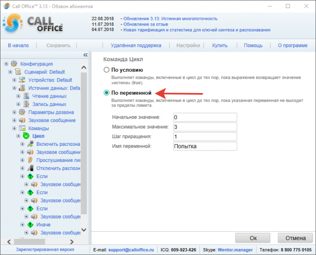
Task: Click Сохранить in the menu bar
Action: tap(59, 45)
